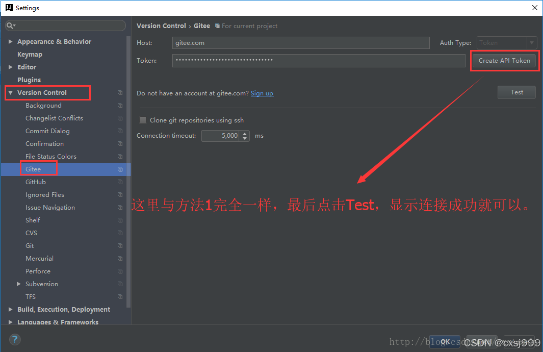Select CVS entry
Image resolution: width=543 pixels, height=352 pixels.
(x=31, y=233)
